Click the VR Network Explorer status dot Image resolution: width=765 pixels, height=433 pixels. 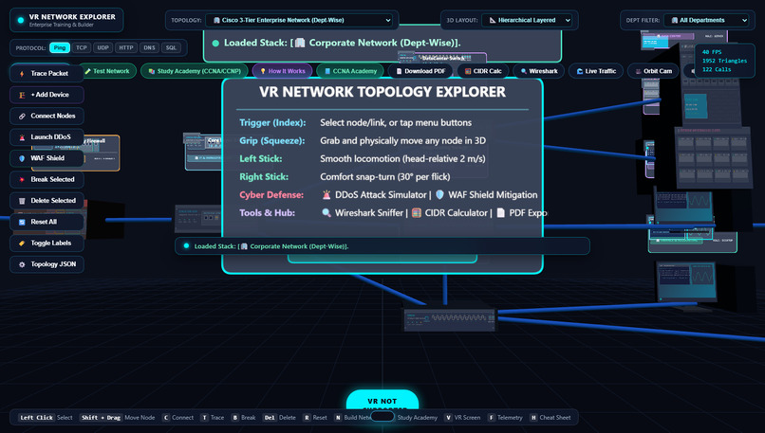21,20
